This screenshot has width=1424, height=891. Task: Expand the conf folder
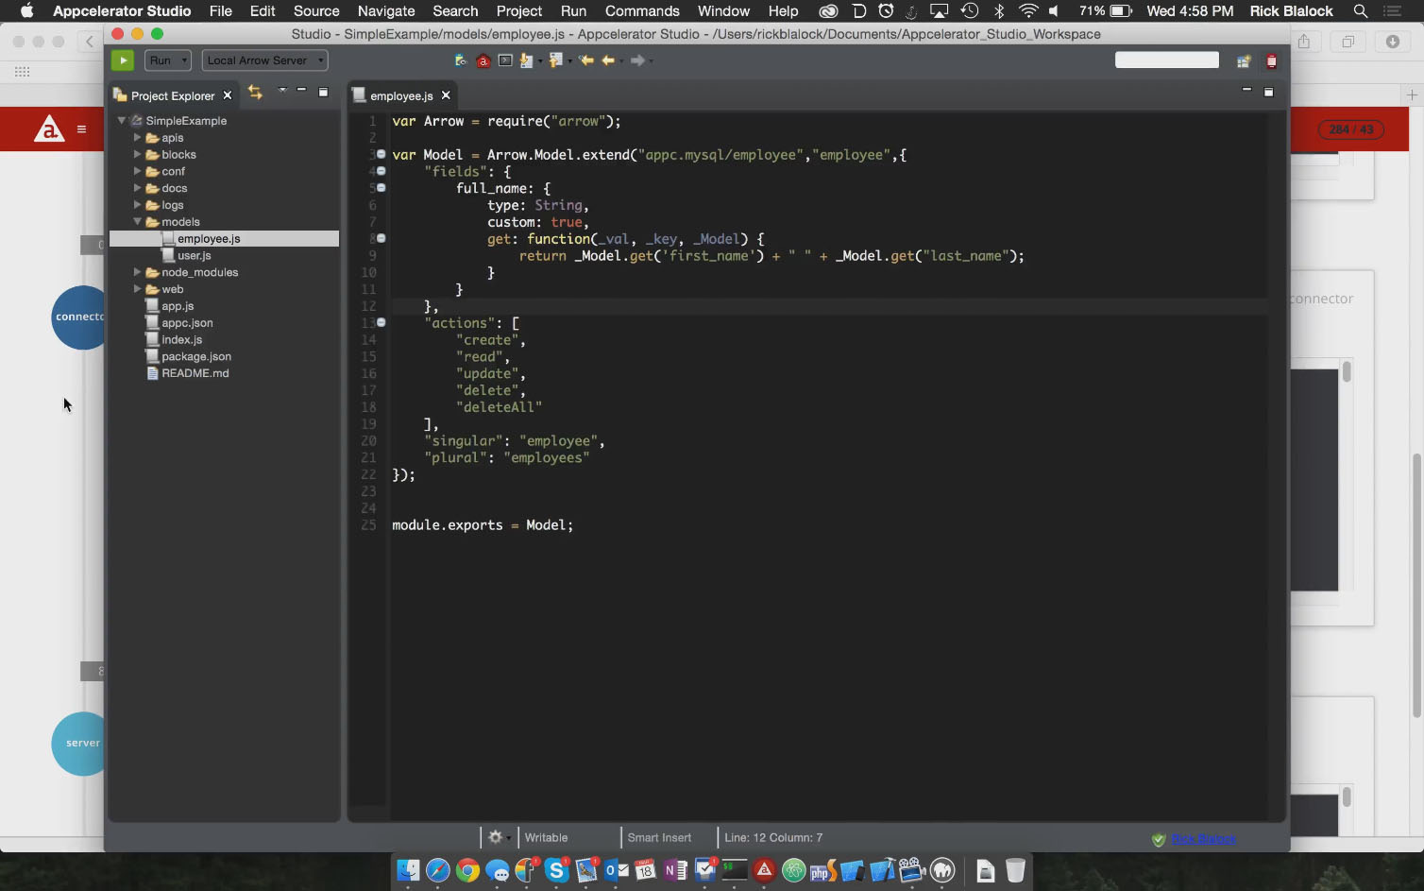[137, 172]
